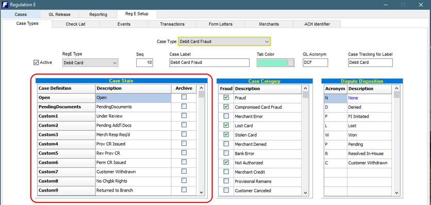Select the Denied disposition row
The height and width of the screenshot is (205, 431).
tap(358, 107)
